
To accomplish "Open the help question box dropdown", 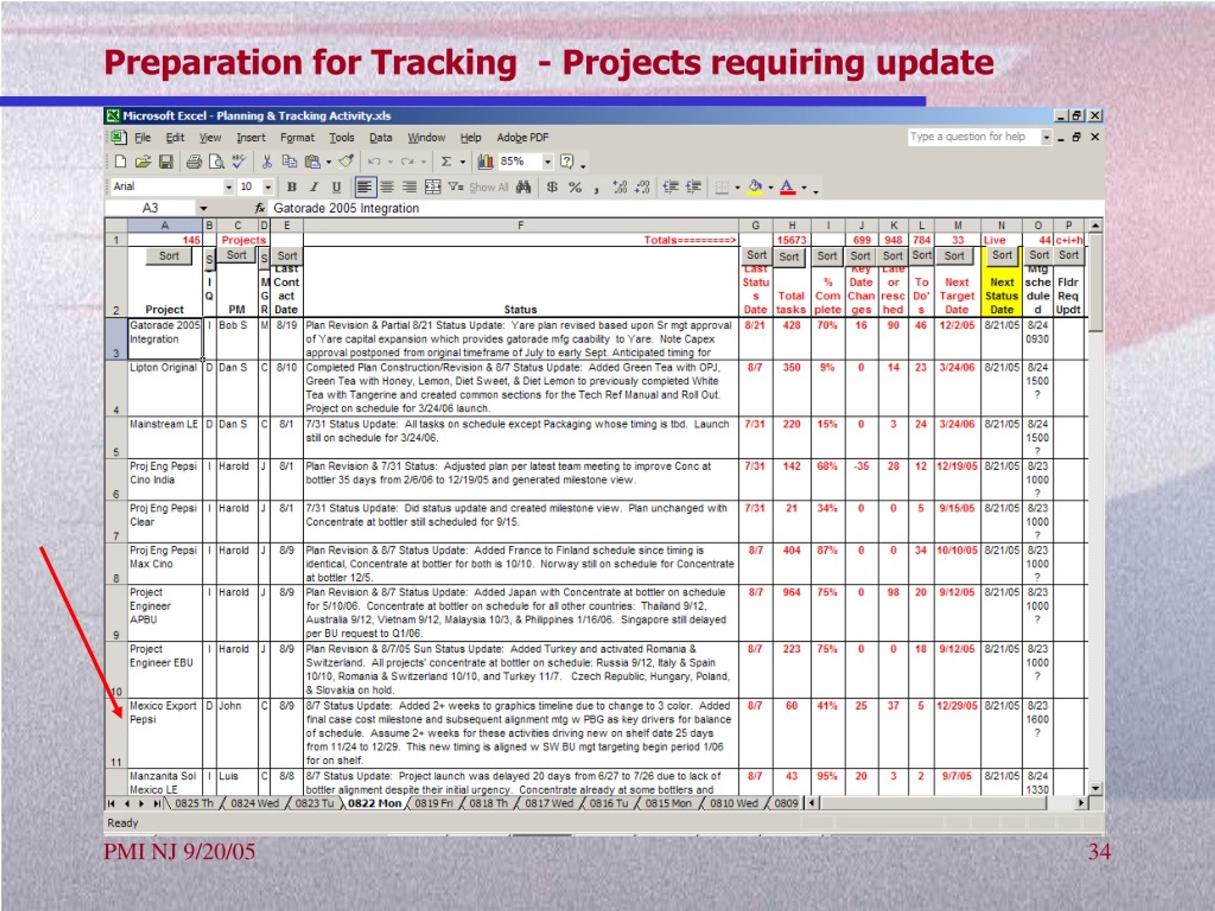I will [x=1047, y=137].
